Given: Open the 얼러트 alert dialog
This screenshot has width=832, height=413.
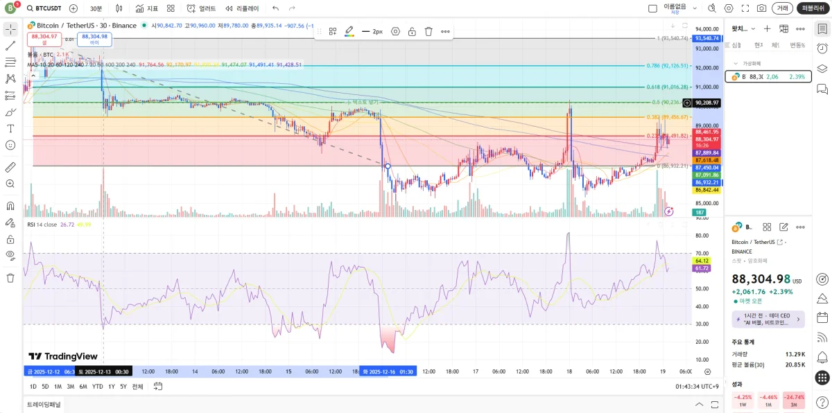Looking at the screenshot, I should [x=201, y=8].
